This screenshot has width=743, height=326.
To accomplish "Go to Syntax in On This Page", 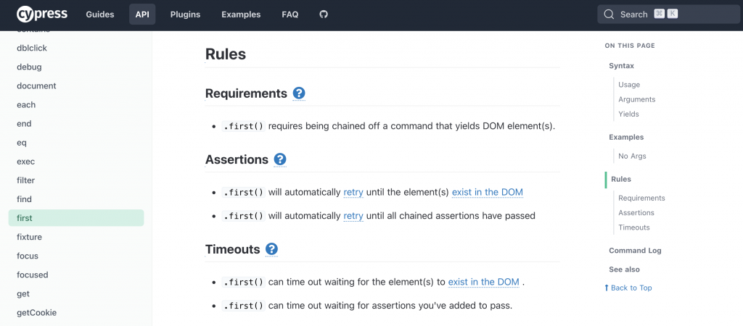I will [622, 66].
